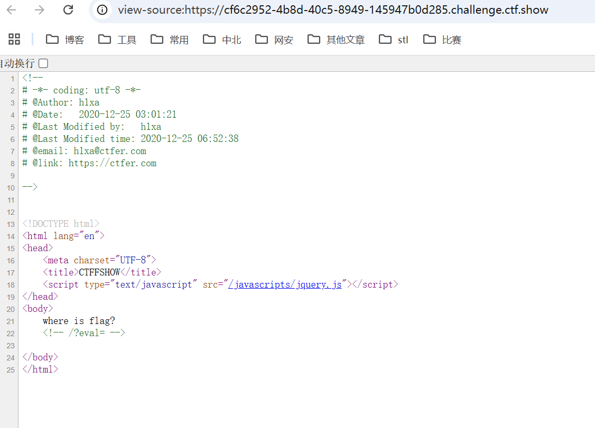This screenshot has height=428, width=595.
Task: Open the stl bookmark folder
Action: (x=394, y=40)
